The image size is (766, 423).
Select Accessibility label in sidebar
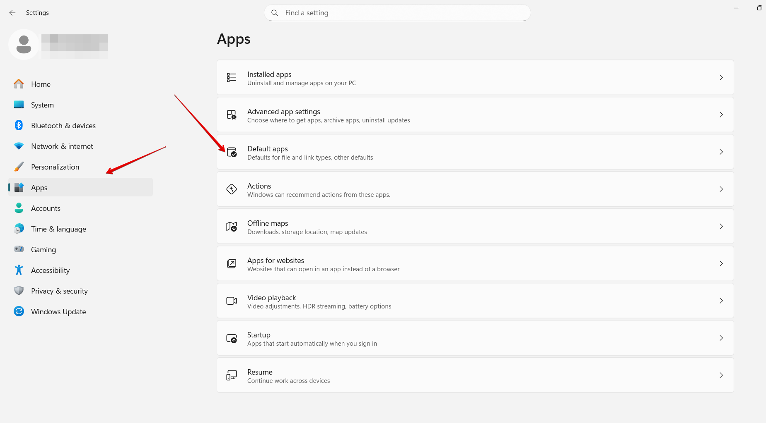click(x=50, y=270)
